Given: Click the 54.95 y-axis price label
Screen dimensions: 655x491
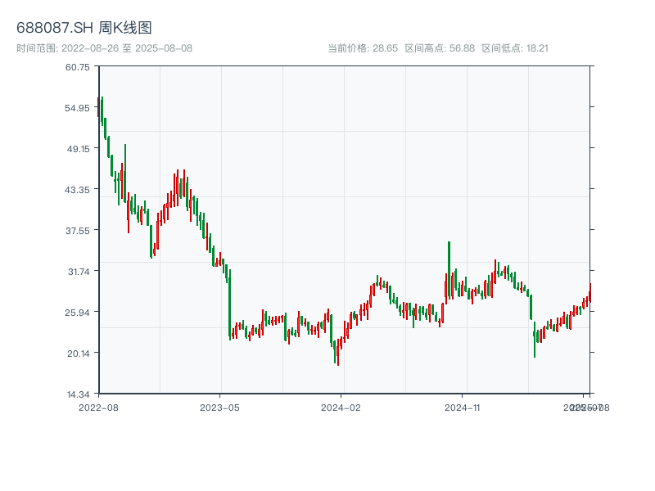Looking at the screenshot, I should tap(78, 108).
